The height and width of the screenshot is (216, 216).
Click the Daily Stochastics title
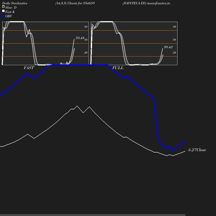15,3
